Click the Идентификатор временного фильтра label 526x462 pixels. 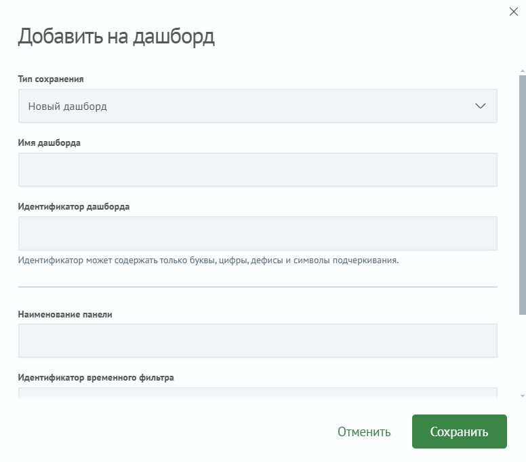pos(96,378)
